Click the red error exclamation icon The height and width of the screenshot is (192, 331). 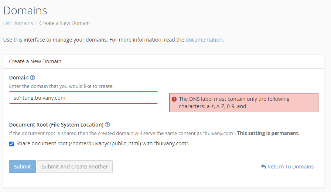(174, 99)
